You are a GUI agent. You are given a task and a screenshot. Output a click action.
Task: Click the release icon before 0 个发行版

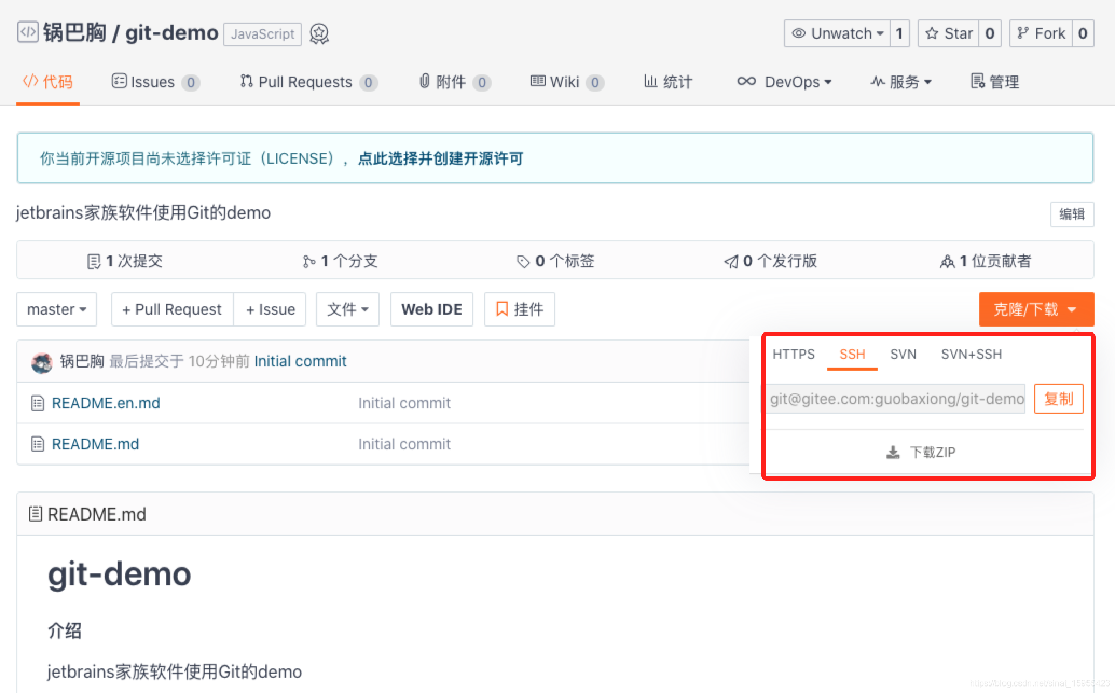[731, 261]
